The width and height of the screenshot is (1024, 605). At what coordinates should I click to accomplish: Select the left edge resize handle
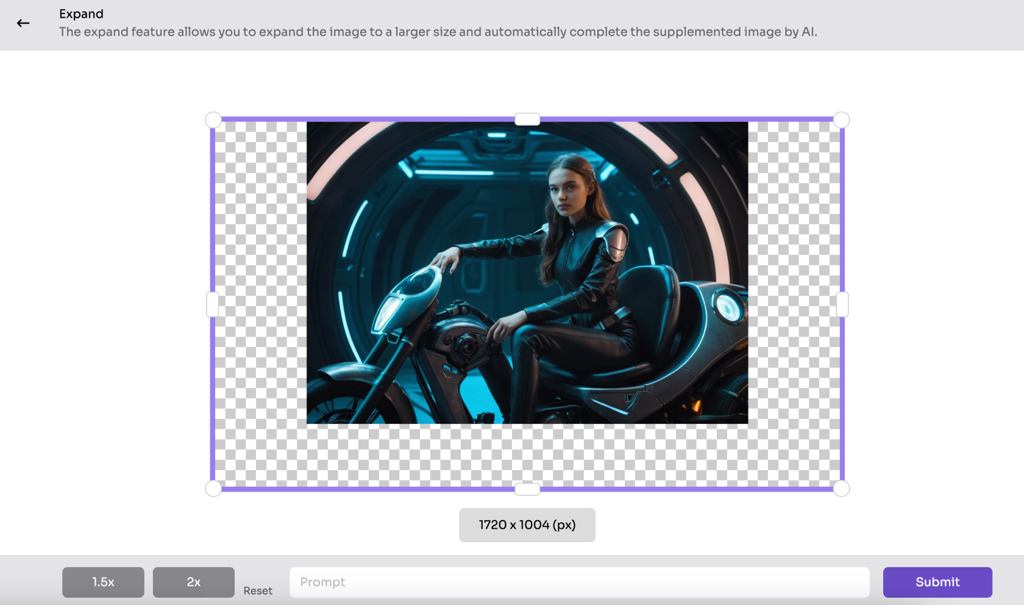[x=213, y=304]
